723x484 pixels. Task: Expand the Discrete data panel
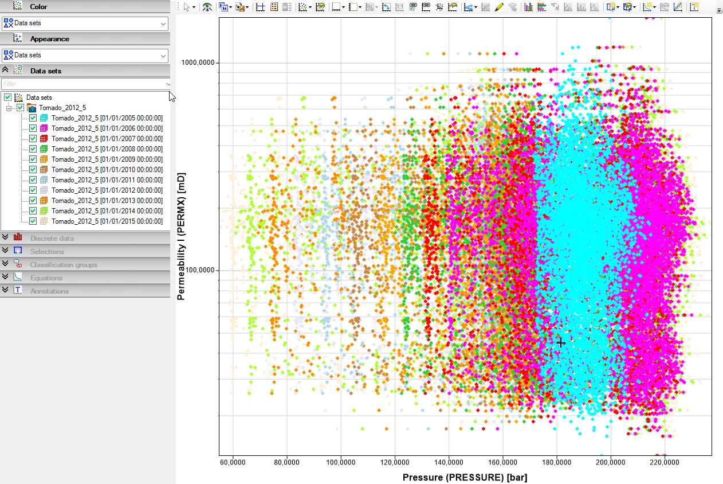point(85,238)
